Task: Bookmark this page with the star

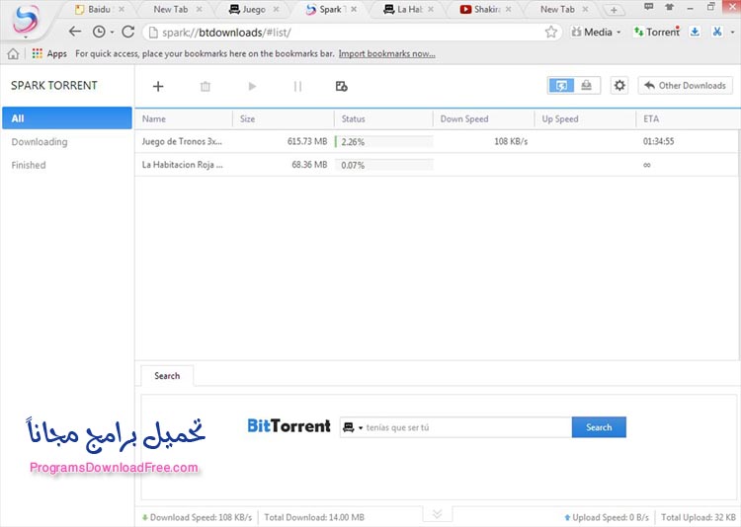Action: pos(551,32)
